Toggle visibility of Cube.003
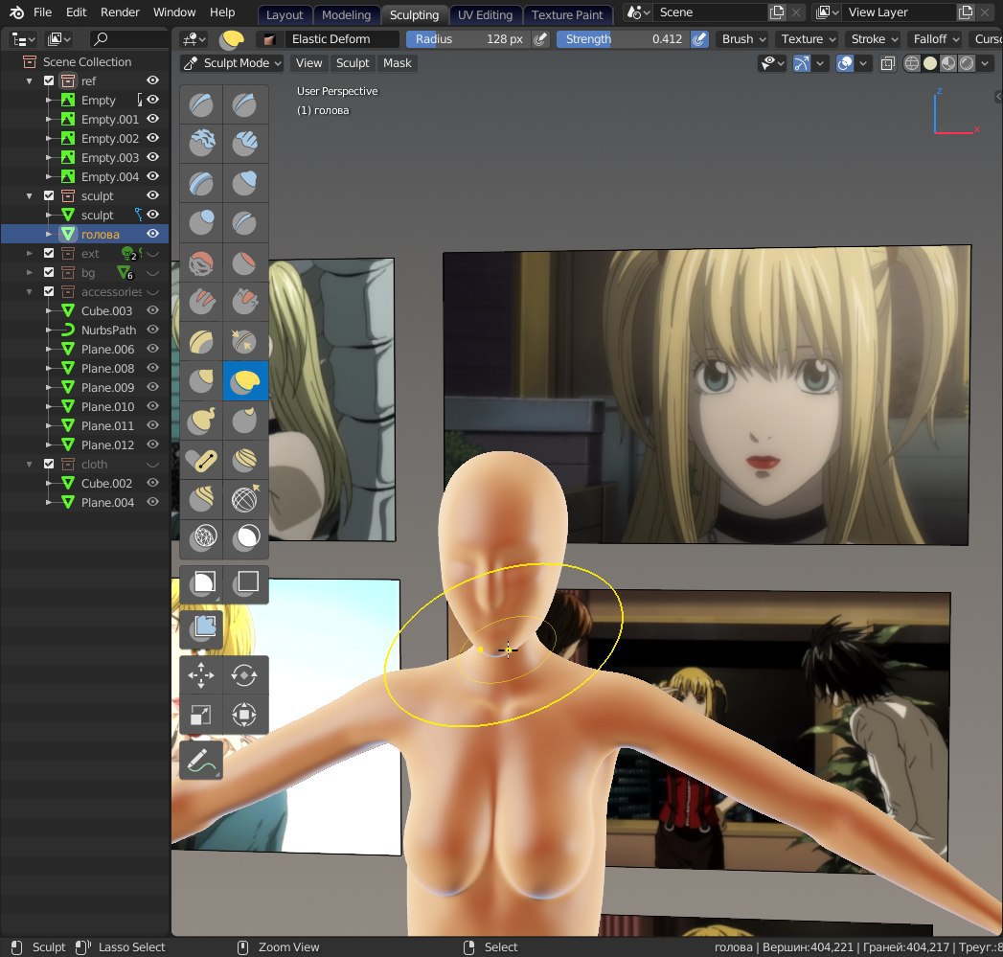The height and width of the screenshot is (957, 1003). (x=153, y=310)
